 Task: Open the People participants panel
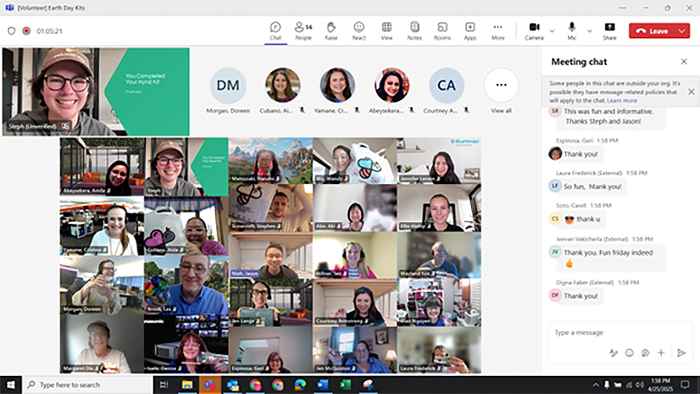coord(302,30)
